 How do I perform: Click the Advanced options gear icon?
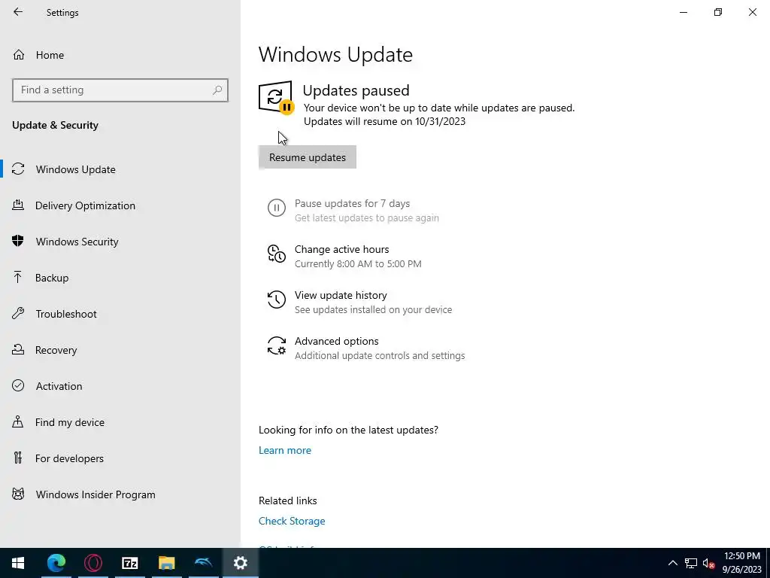277,345
